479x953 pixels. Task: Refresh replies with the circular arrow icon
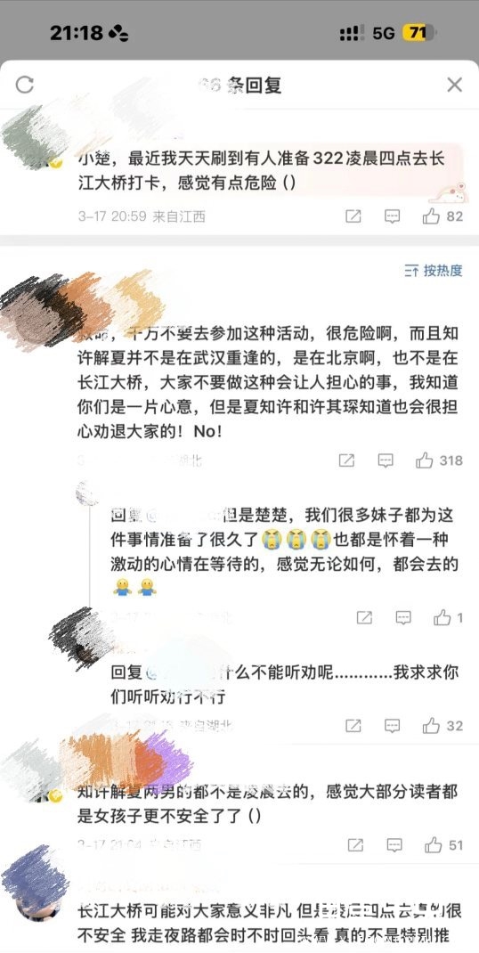click(24, 85)
